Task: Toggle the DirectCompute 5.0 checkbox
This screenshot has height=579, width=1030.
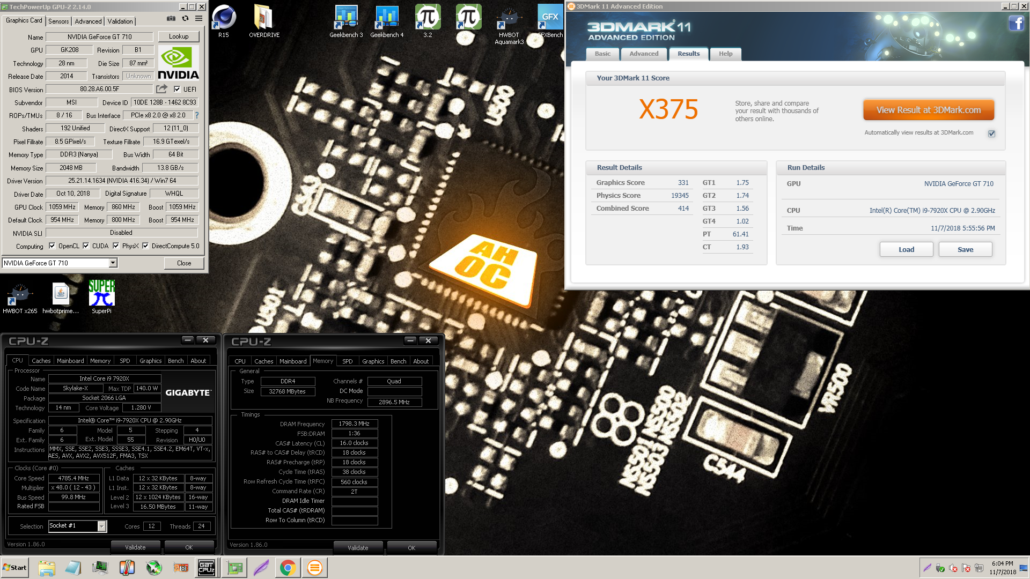Action: point(145,246)
